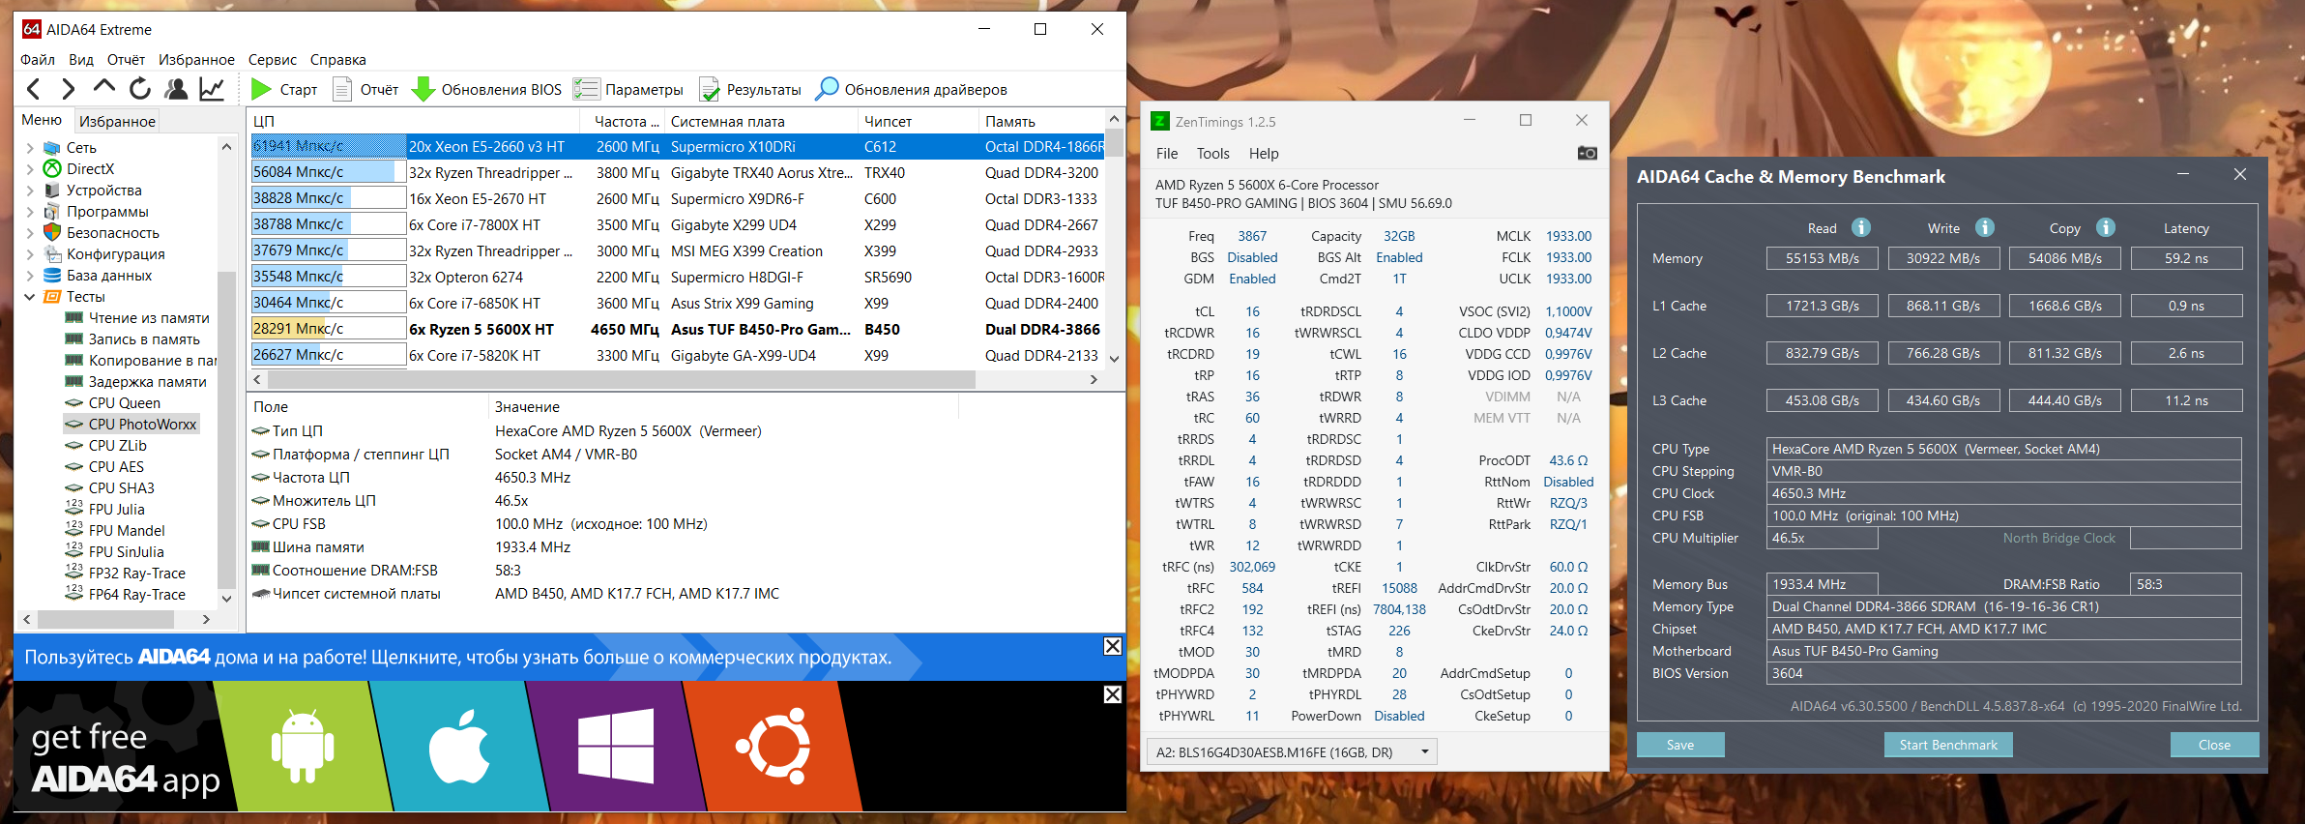Open the Вид menu in AIDA64
Image resolution: width=2305 pixels, height=824 pixels.
(81, 60)
